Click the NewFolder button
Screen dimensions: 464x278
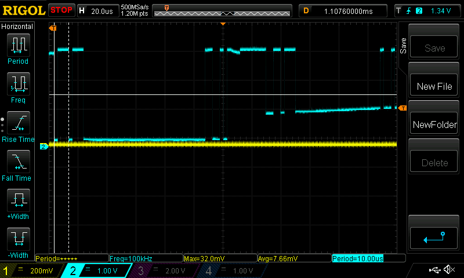coord(434,124)
